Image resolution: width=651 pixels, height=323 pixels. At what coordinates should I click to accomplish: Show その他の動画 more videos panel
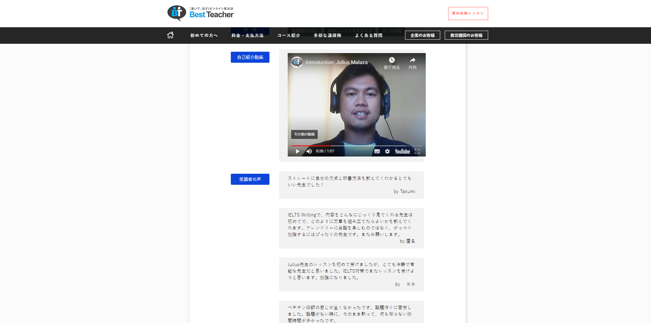coord(304,134)
